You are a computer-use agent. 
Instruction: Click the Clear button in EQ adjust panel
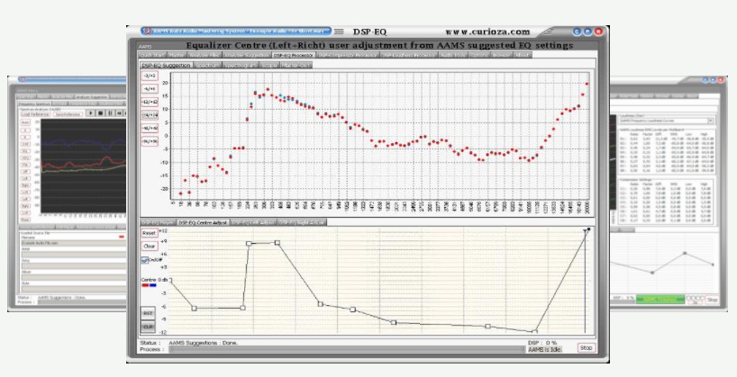[x=149, y=247]
